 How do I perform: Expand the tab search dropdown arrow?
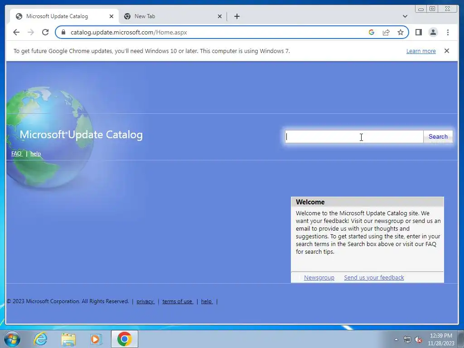405,16
